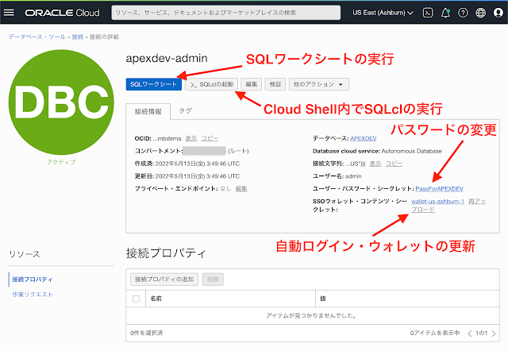Click 再アップロード wallet link

tap(477, 201)
